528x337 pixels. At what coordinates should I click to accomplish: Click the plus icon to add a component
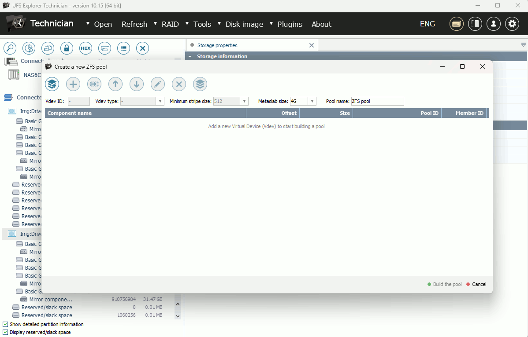(x=73, y=84)
